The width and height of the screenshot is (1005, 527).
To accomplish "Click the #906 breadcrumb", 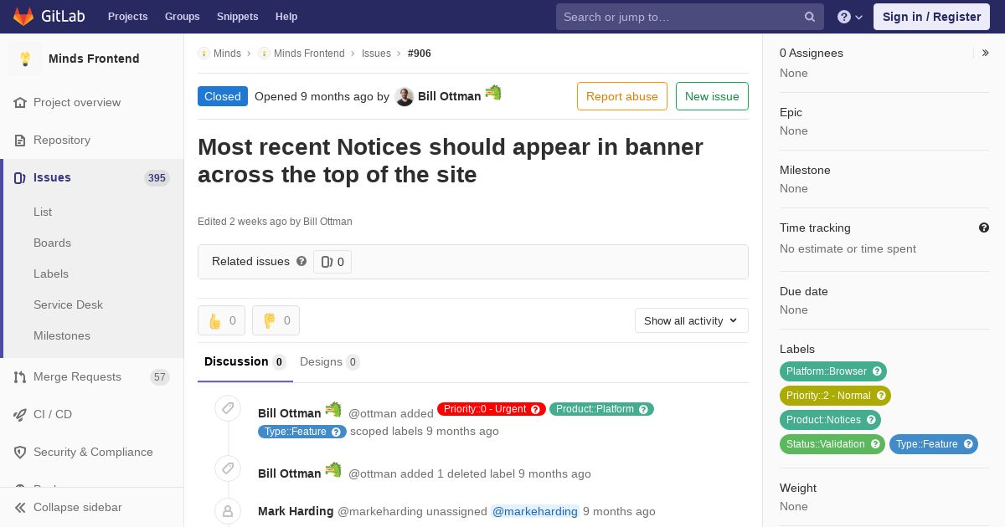I will coord(420,54).
